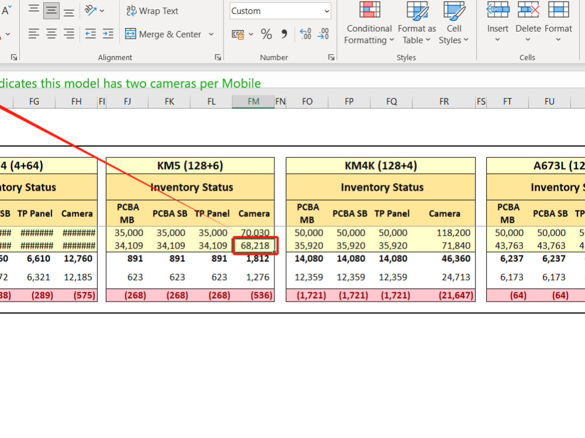Select column FL header

(x=211, y=102)
